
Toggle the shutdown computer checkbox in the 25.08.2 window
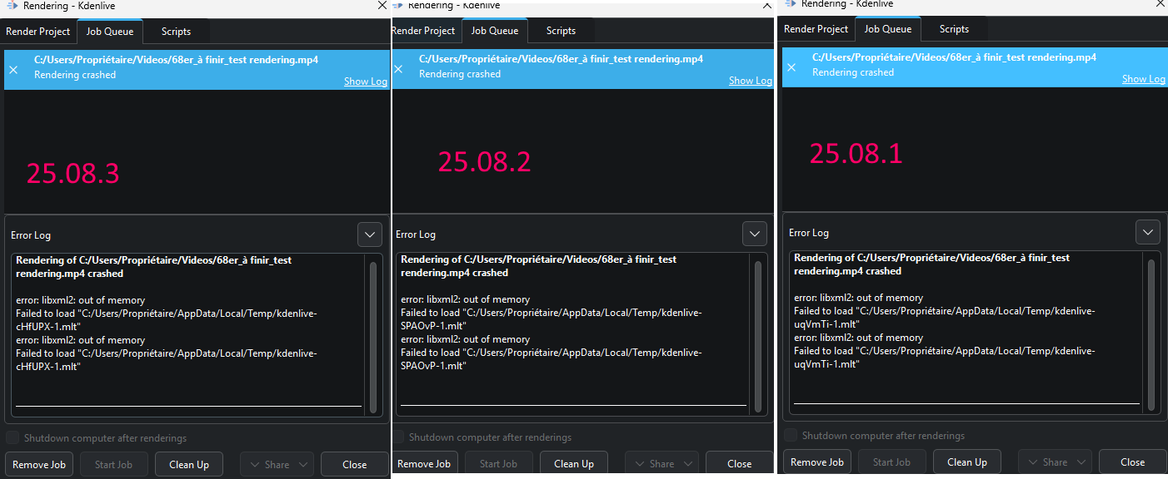tap(398, 437)
